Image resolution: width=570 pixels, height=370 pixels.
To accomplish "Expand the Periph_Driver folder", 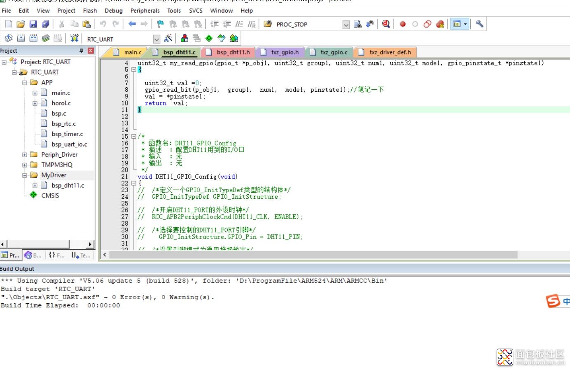I will 25,155.
